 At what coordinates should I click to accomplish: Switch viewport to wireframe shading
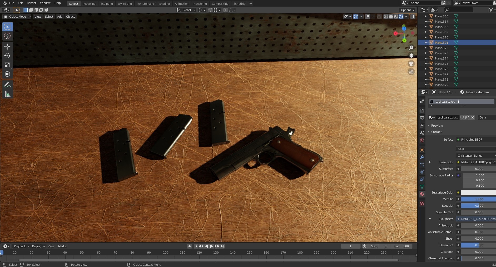pyautogui.click(x=386, y=17)
